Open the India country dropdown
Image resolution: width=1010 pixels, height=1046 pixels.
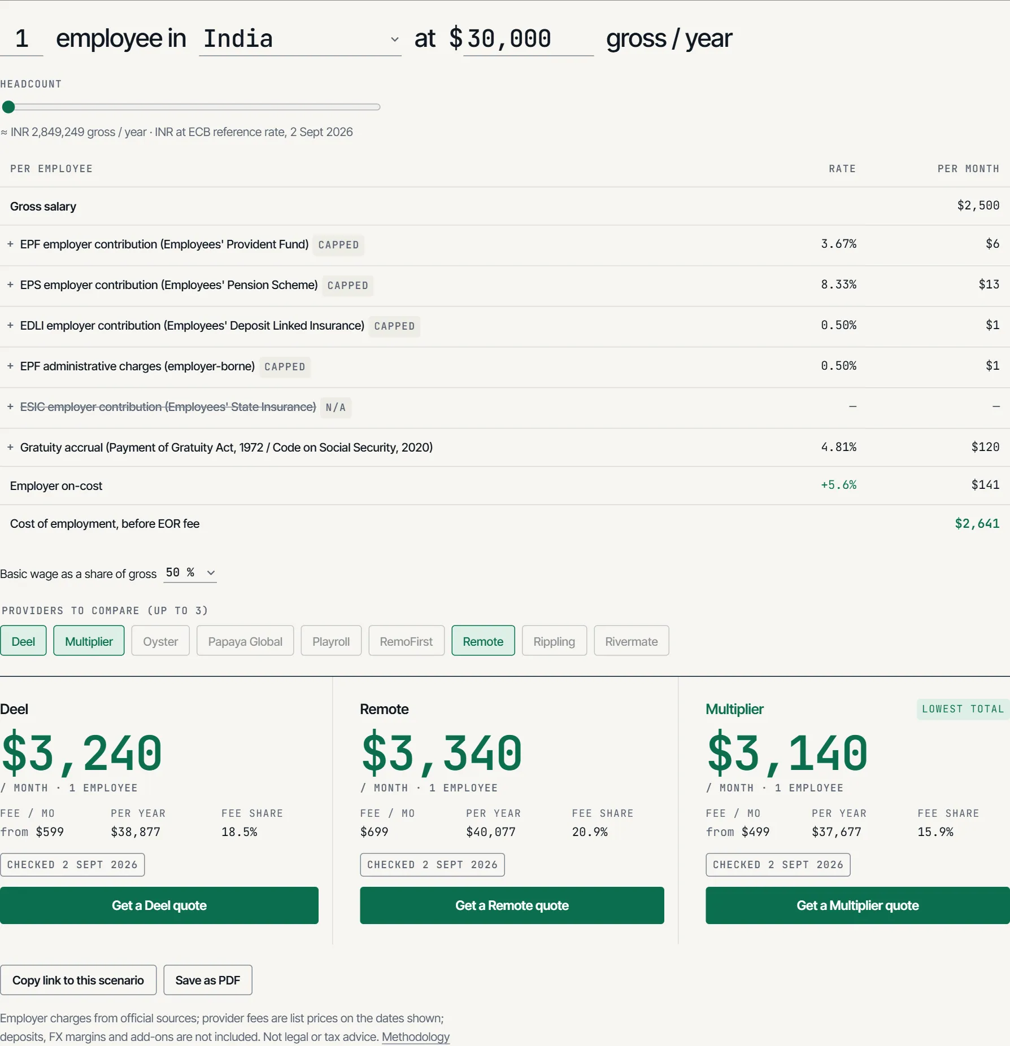pyautogui.click(x=300, y=39)
